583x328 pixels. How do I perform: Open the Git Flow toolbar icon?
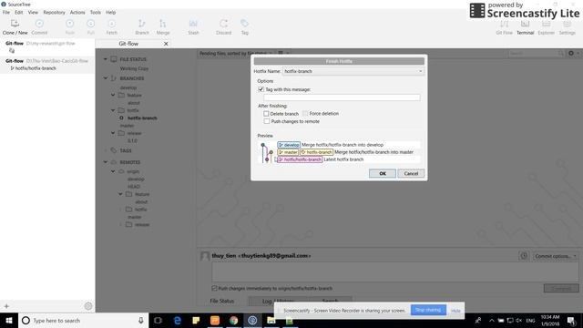pyautogui.click(x=504, y=24)
